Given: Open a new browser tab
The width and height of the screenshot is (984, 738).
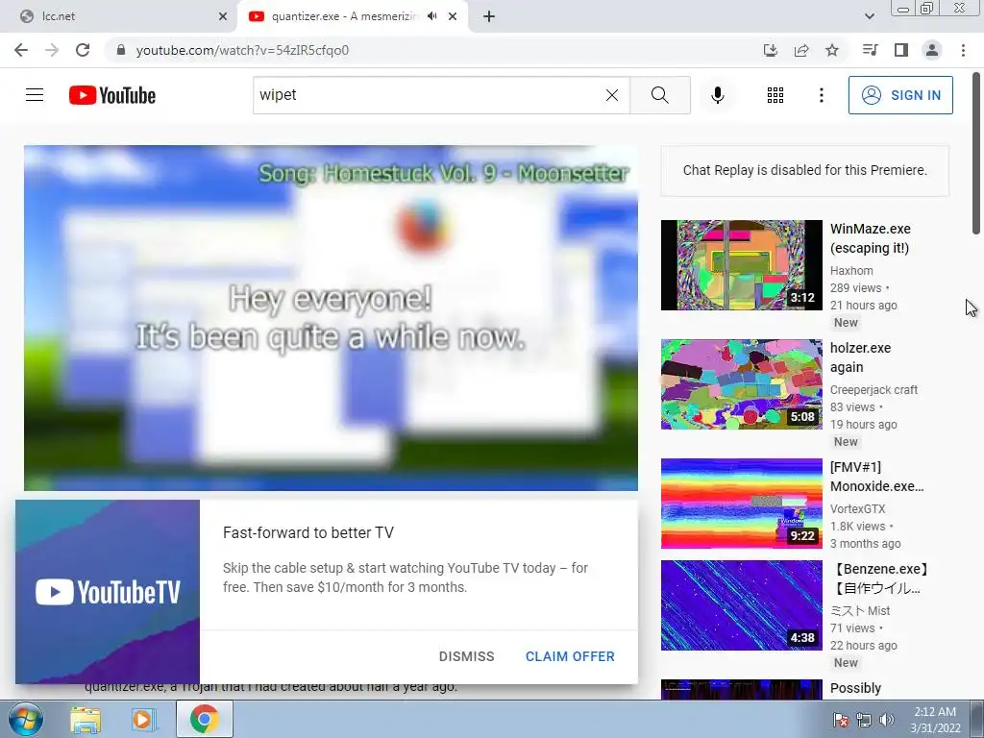Looking at the screenshot, I should coord(489,16).
